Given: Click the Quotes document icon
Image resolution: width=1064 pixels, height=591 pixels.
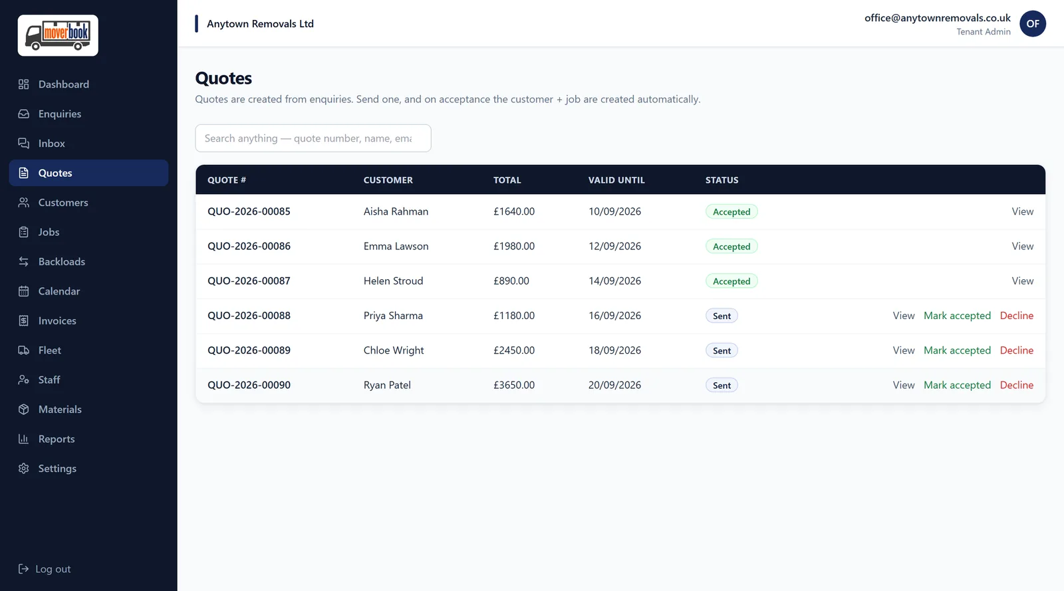Looking at the screenshot, I should [x=24, y=173].
